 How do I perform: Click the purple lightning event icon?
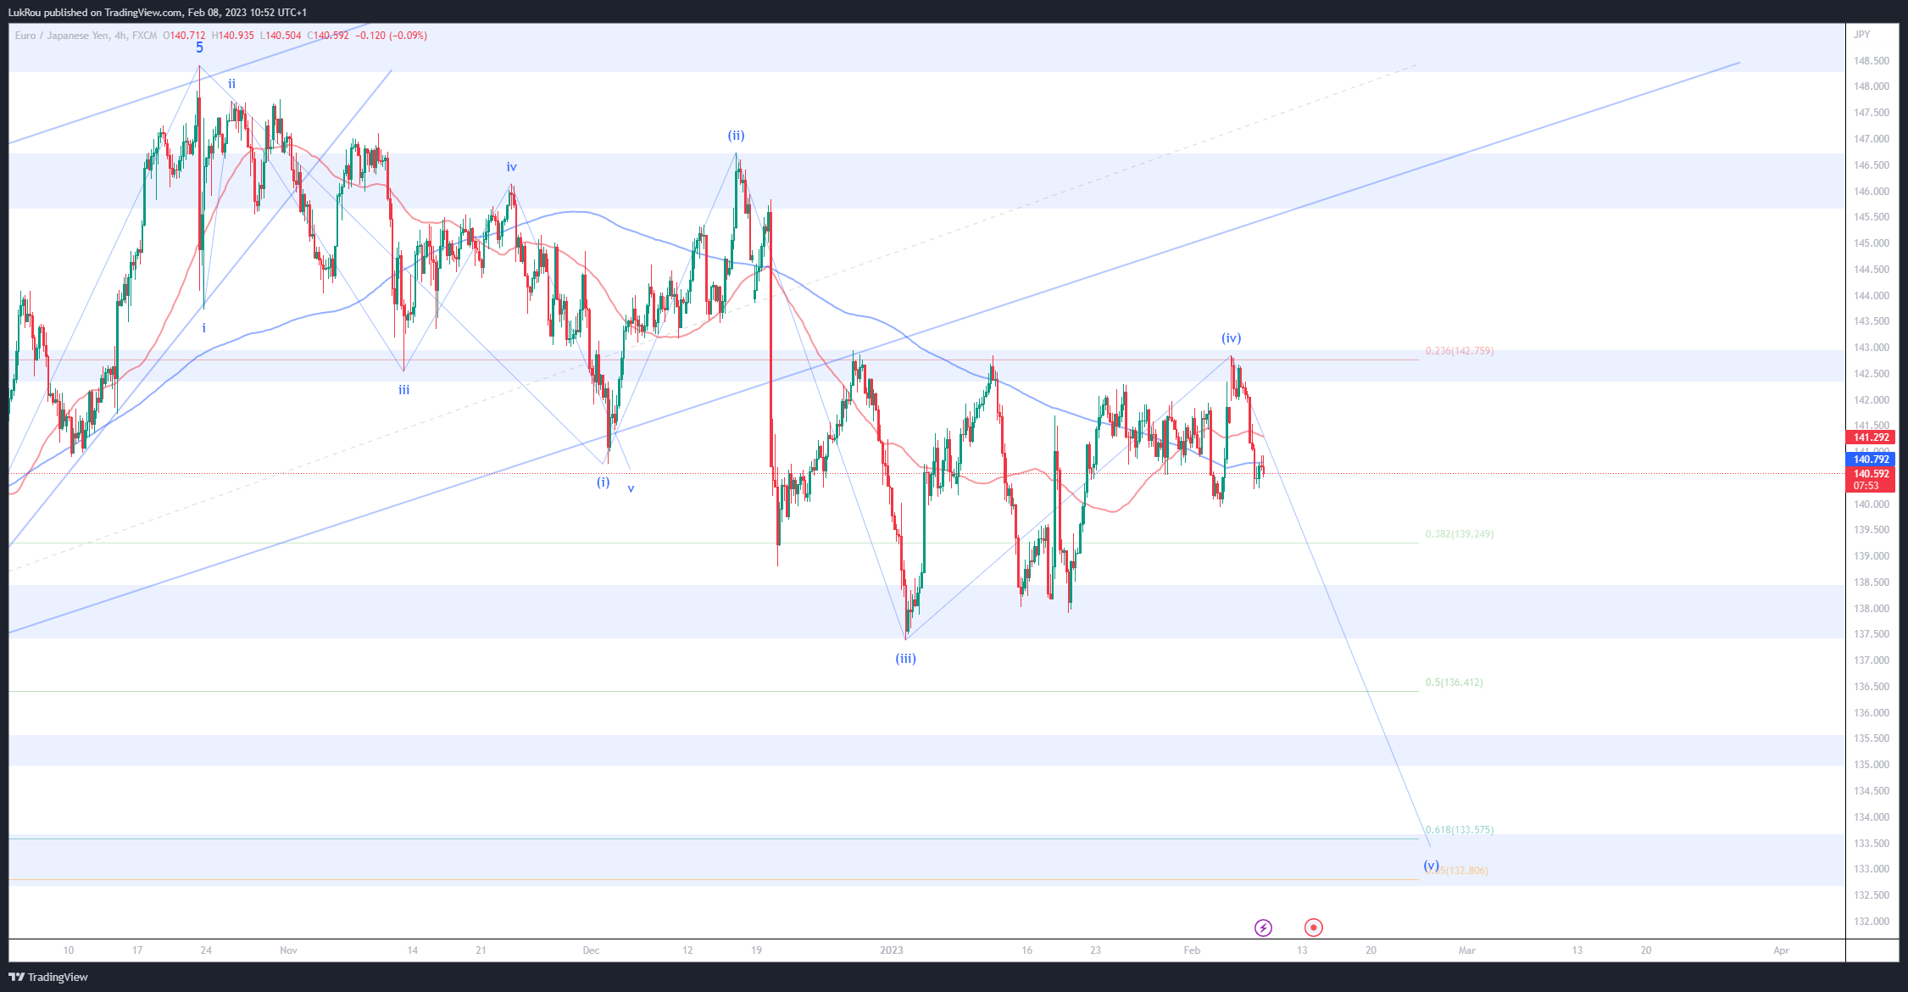coord(1263,928)
